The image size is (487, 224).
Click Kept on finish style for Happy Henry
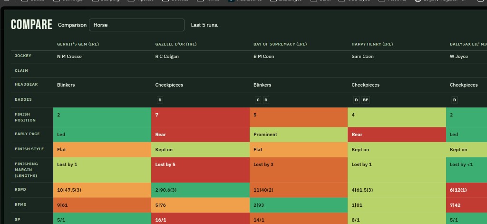point(397,149)
